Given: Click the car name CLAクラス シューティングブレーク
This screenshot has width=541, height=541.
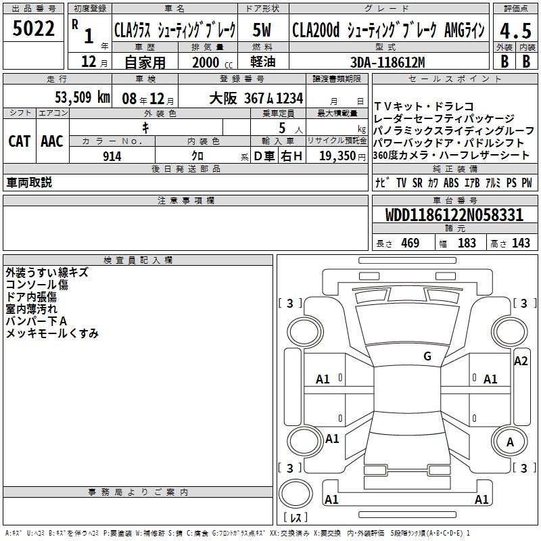Looking at the screenshot, I should coord(175,30).
